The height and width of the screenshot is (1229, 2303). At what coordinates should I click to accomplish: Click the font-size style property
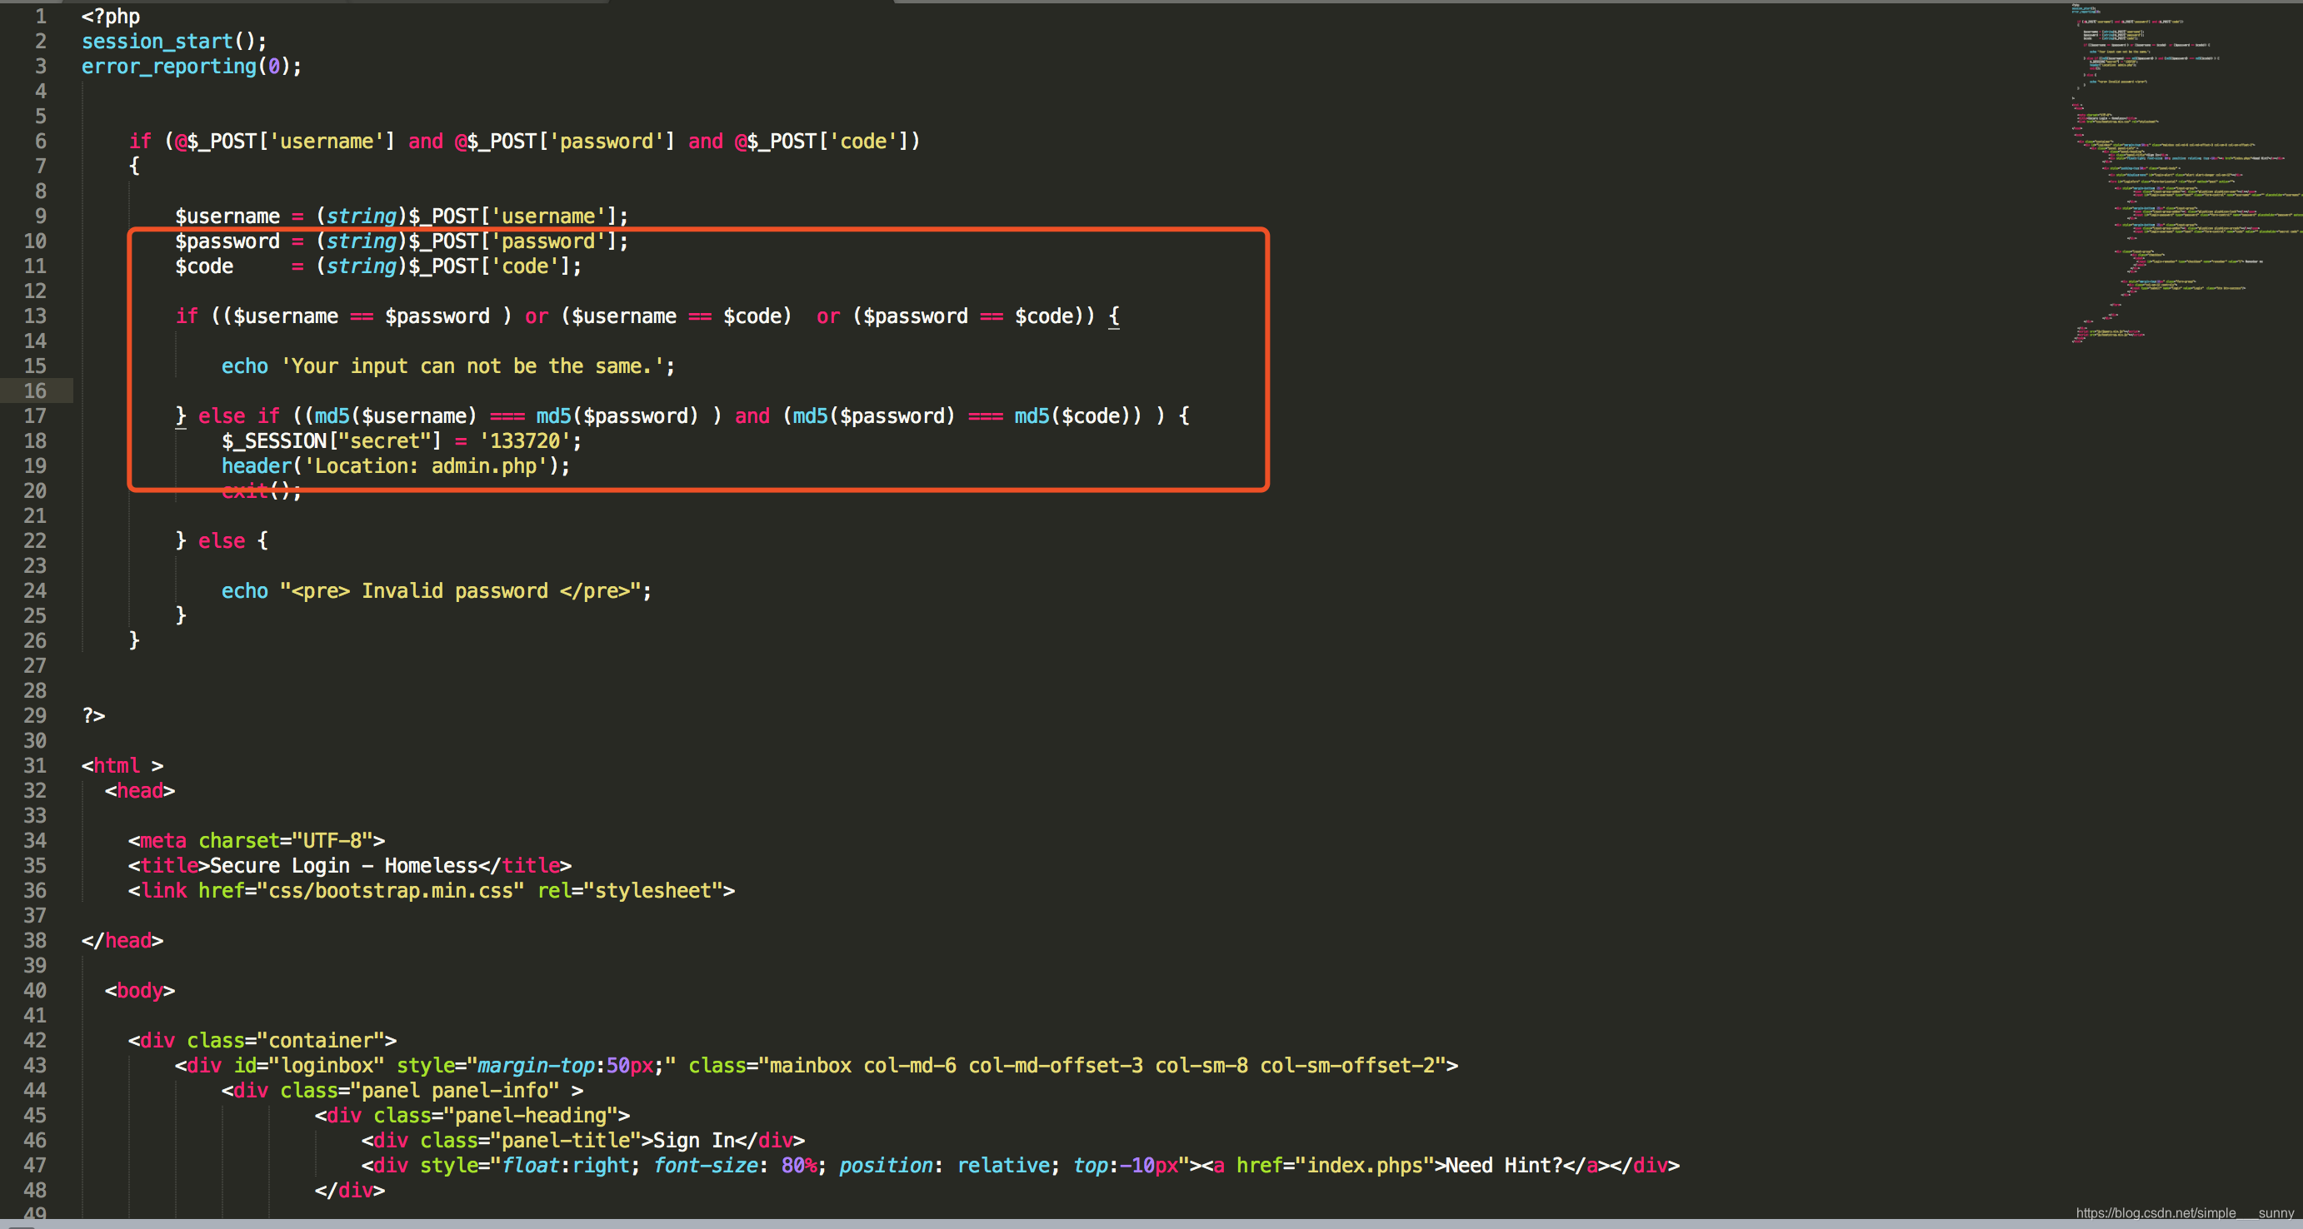tap(706, 1166)
